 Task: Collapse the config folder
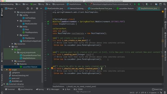18,15
